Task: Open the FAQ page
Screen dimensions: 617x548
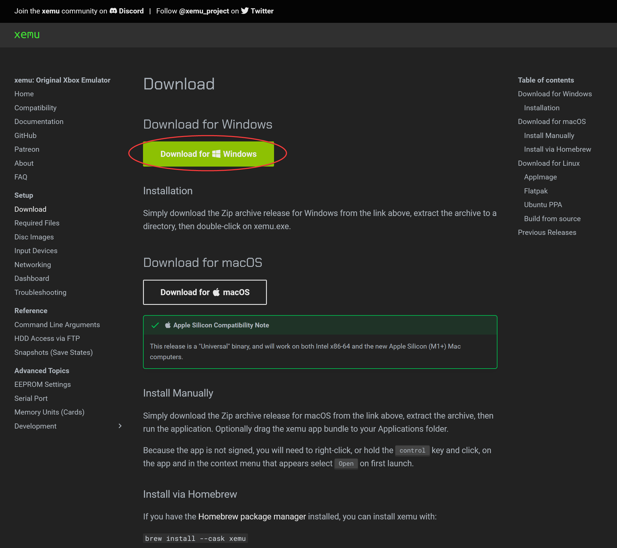Action: [21, 177]
